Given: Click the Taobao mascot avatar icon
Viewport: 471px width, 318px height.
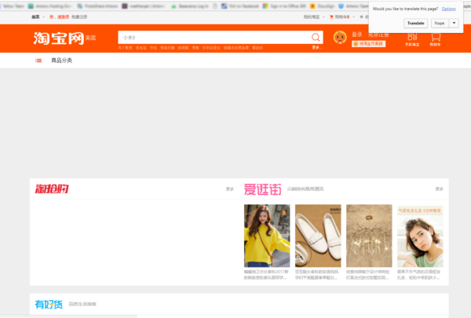Looking at the screenshot, I should (x=340, y=38).
